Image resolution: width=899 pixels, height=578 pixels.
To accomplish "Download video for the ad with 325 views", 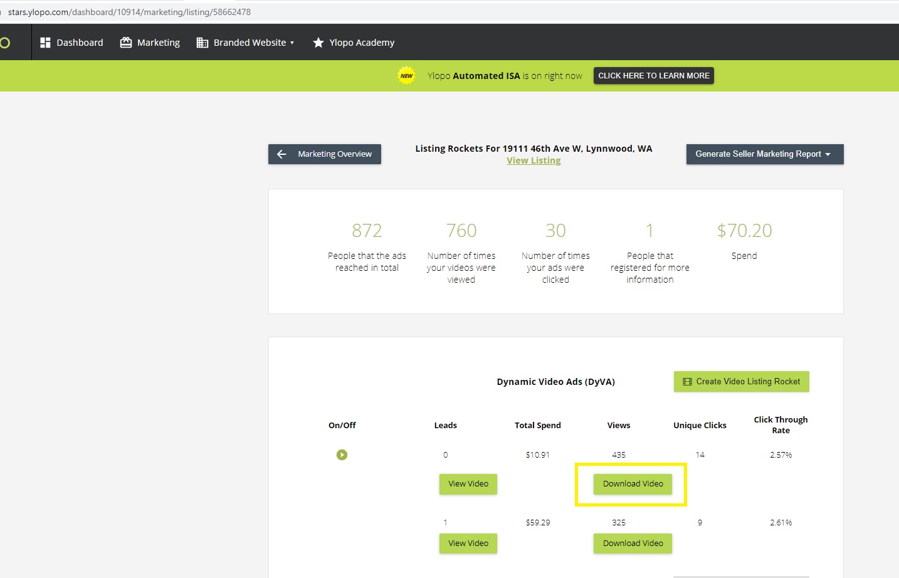I will [633, 544].
